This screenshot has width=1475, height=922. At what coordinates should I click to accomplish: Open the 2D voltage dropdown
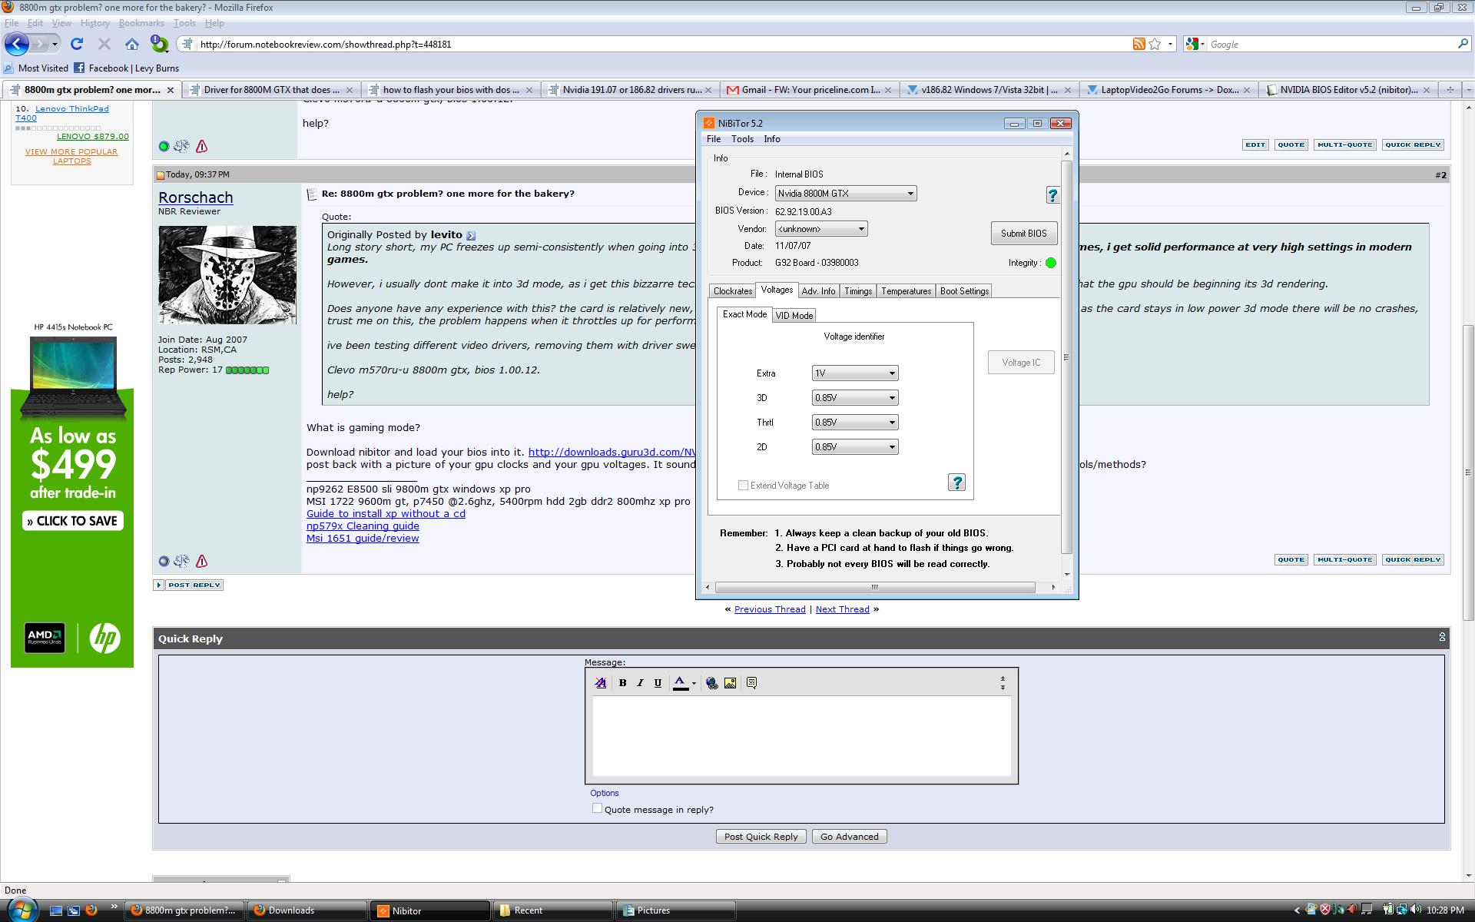[x=854, y=447]
